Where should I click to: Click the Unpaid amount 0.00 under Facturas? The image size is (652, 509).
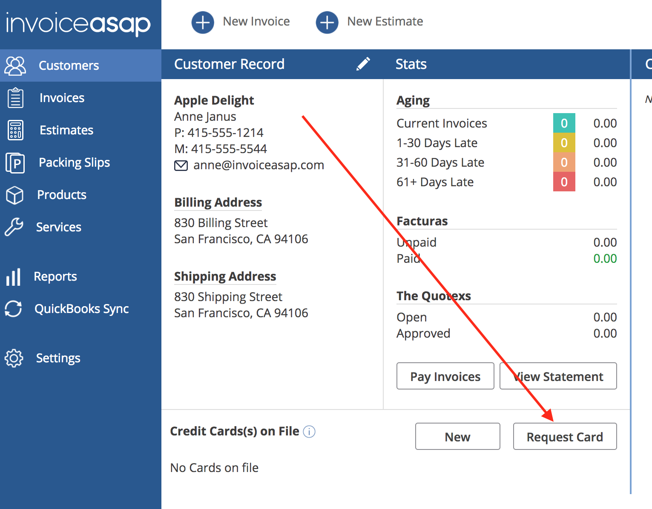[x=605, y=242]
